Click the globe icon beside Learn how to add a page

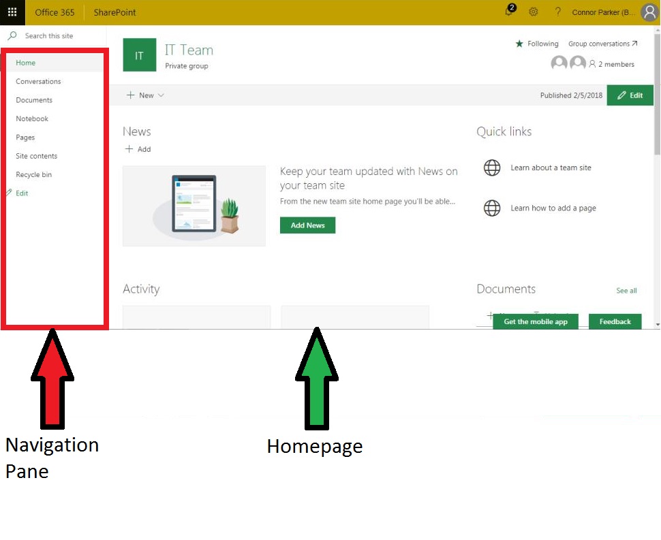[x=492, y=208]
